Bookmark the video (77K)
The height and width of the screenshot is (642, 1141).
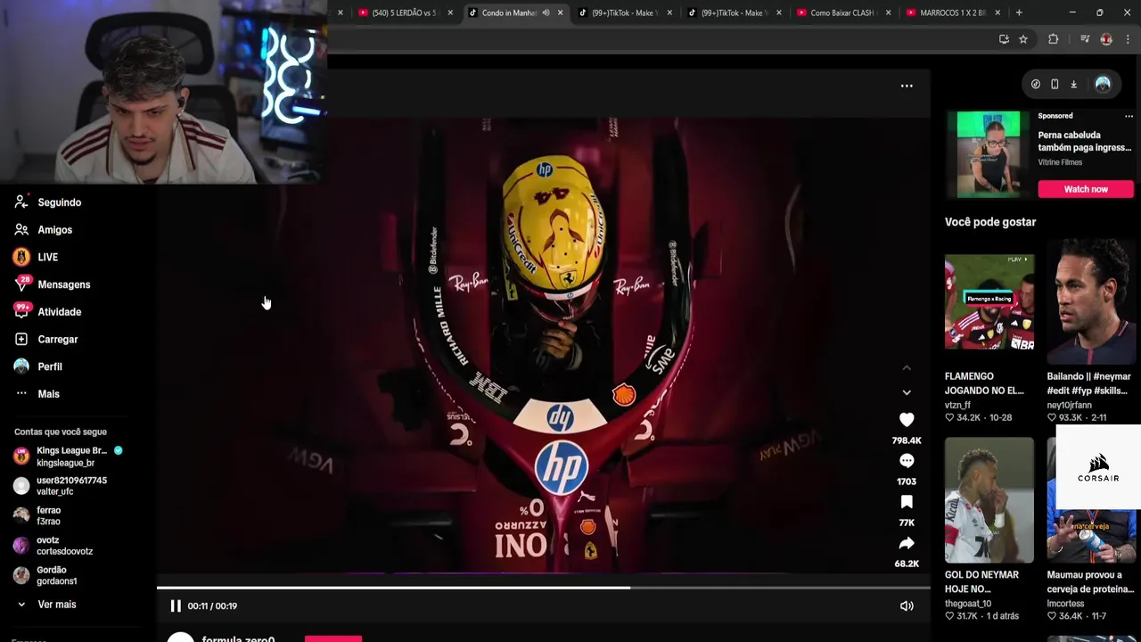(x=907, y=502)
